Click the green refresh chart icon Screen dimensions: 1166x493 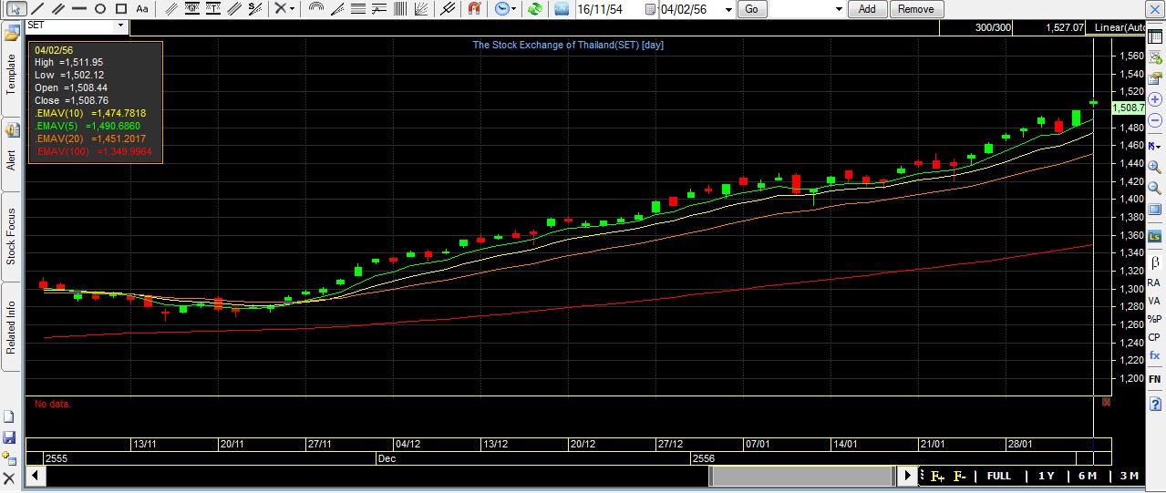click(x=535, y=9)
